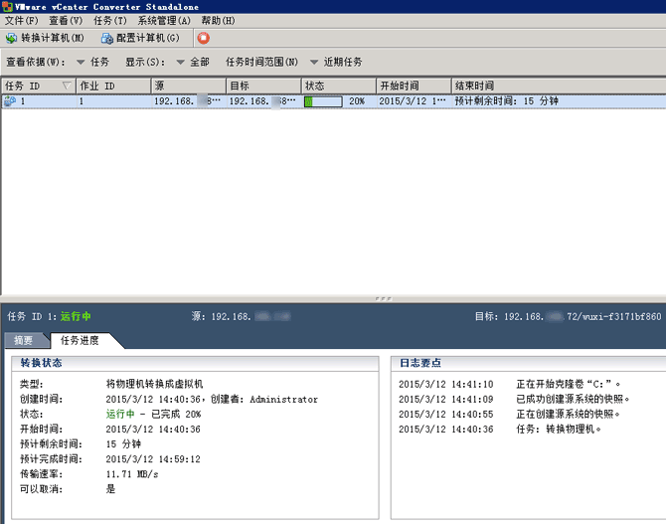Click the transfer rate value 11.71 MB/s
This screenshot has height=524, width=666.
(132, 474)
